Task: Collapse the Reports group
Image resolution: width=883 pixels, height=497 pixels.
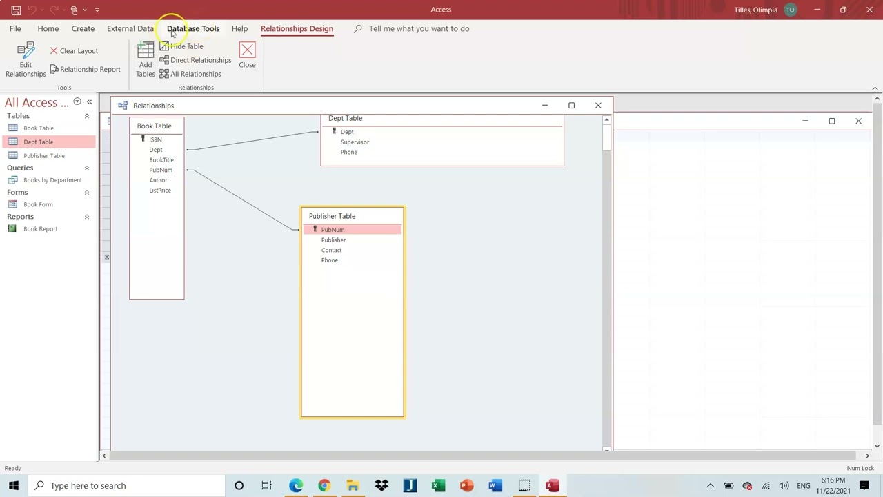Action: click(x=87, y=217)
